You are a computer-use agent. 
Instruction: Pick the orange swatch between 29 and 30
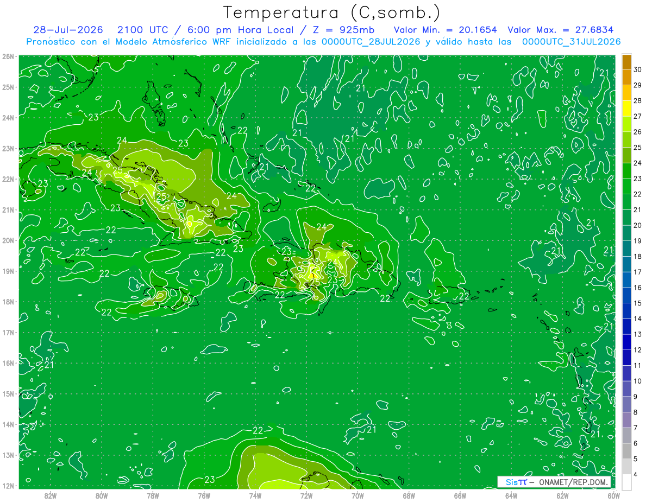click(626, 77)
